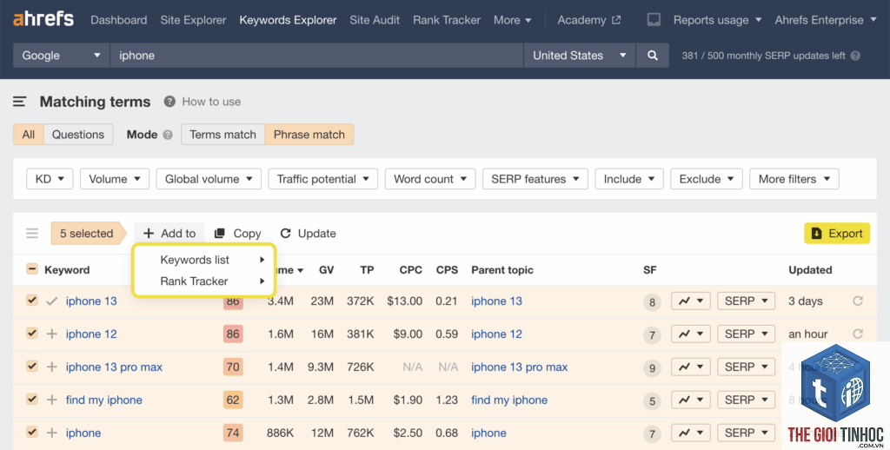Click the iphone keyword search input field
Viewport: 890px width, 450px height.
[316, 56]
